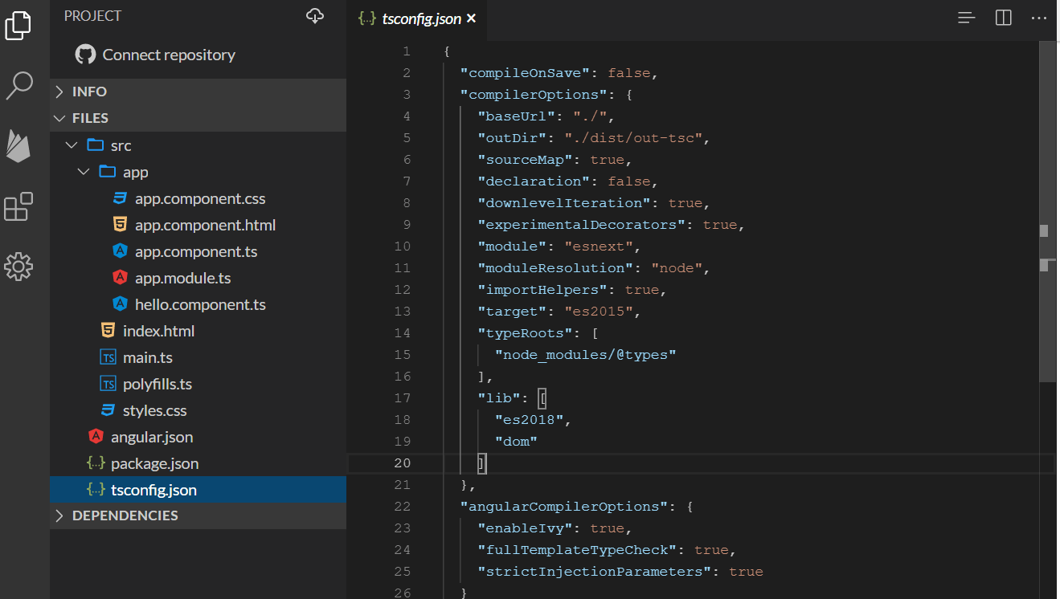Collapse the src folder
The image size is (1060, 599).
coord(121,145)
